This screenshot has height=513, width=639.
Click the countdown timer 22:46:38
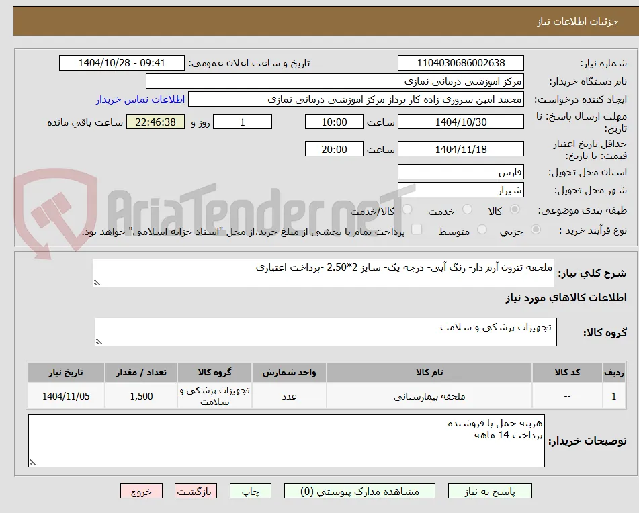(155, 122)
